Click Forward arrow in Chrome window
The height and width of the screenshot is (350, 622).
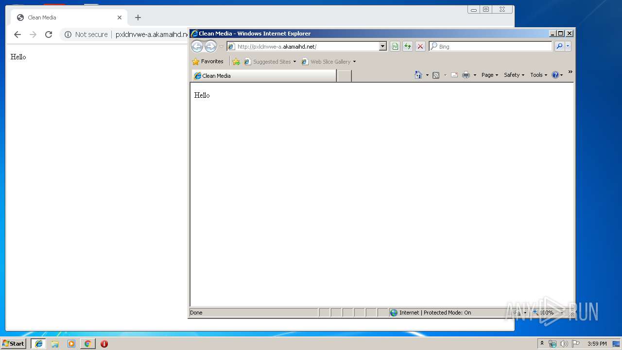[33, 35]
